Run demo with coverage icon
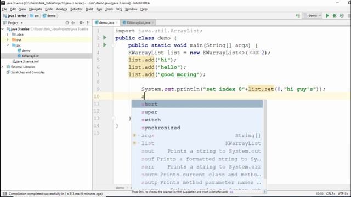Screen dimensions: 351x197 tap(342, 16)
